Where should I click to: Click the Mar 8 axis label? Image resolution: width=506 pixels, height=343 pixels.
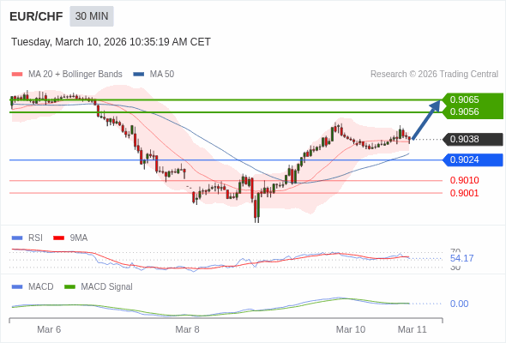click(x=187, y=329)
